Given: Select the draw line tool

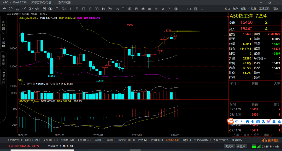Looking at the screenshot, I should [x=183, y=9].
